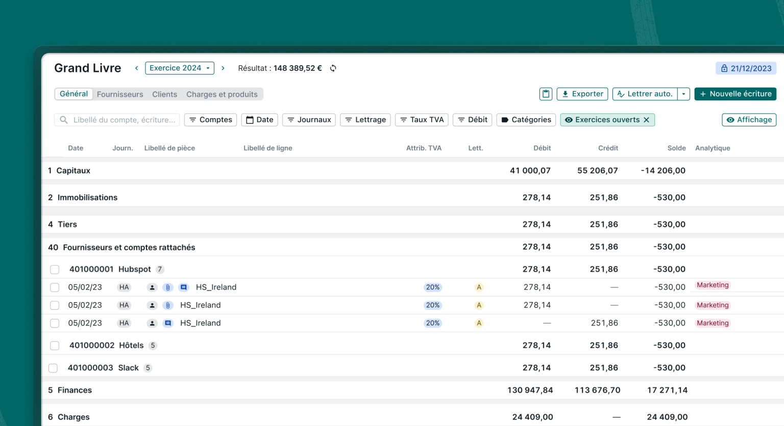Click the person icon in second HS_Ireland row
Screen dimensions: 784x426
tap(152, 305)
